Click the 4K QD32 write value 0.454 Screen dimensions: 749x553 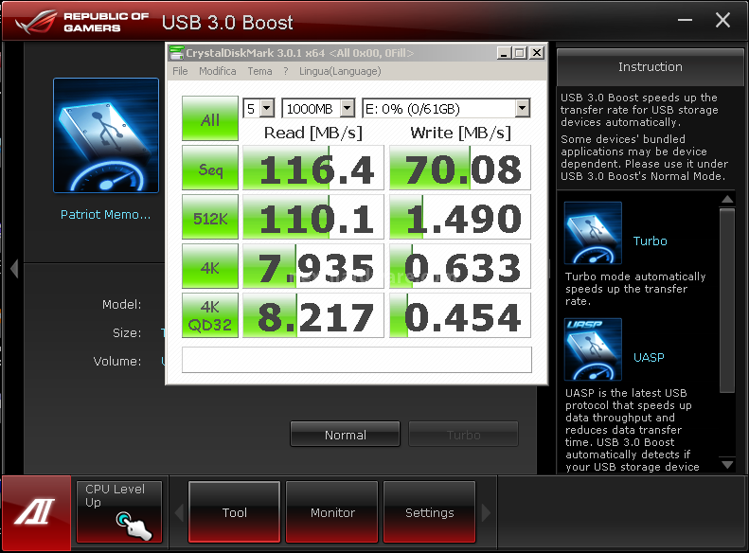tap(460, 315)
